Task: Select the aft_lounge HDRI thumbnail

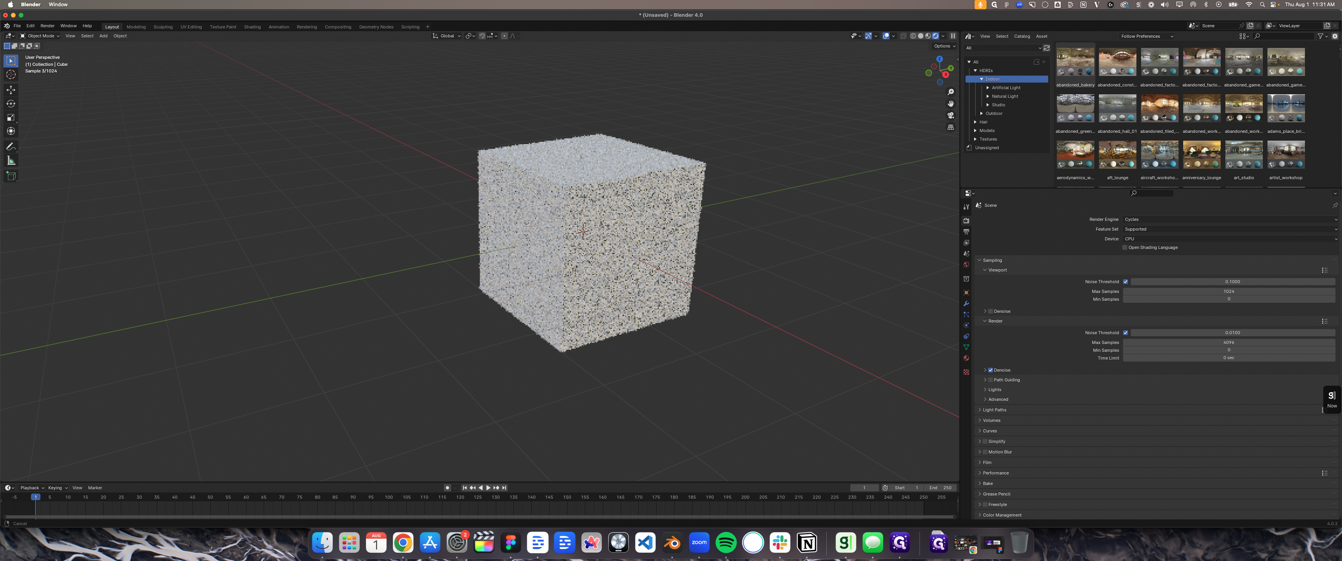Action: [x=1117, y=155]
